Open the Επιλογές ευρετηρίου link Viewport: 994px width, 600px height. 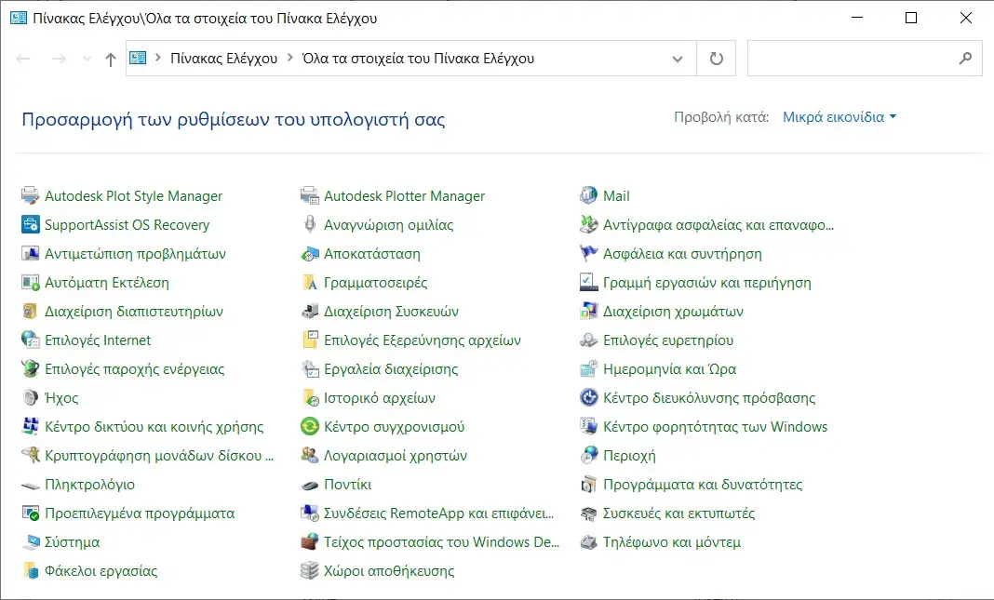[x=668, y=340]
